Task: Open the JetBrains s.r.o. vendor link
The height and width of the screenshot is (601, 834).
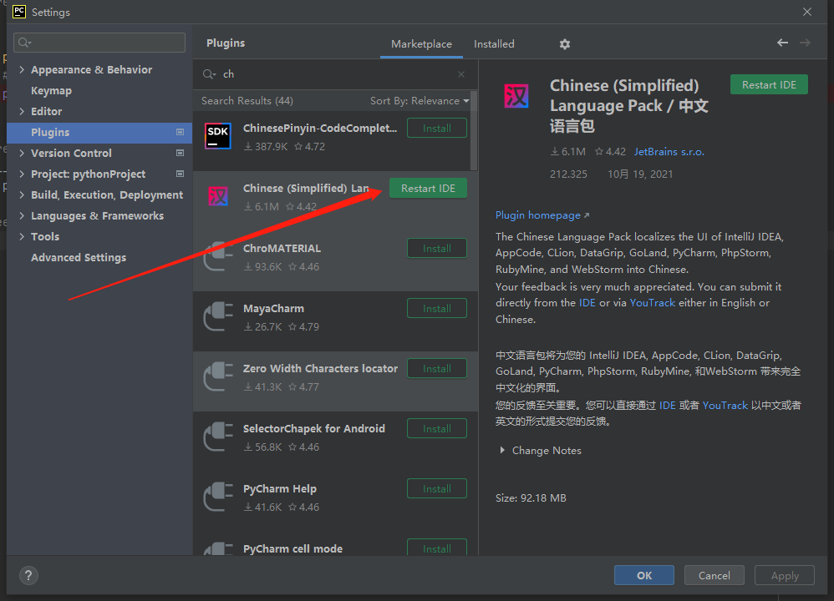Action: pyautogui.click(x=669, y=151)
